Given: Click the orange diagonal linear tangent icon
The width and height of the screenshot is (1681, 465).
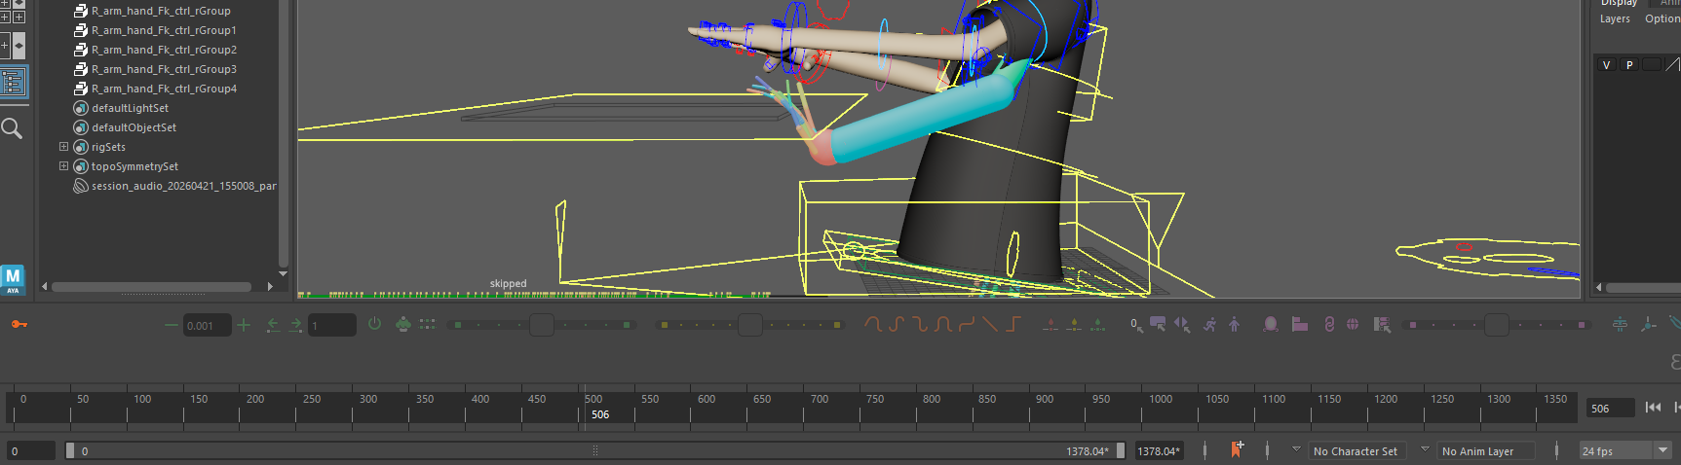Looking at the screenshot, I should point(990,325).
